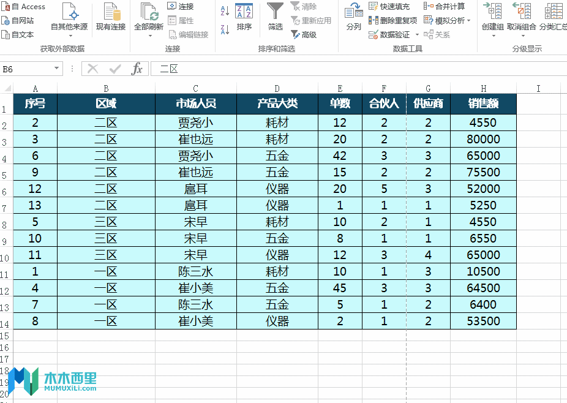Image resolution: width=567 pixels, height=403 pixels.
Task: Click 序号 cell containing 13
Action: (35, 205)
